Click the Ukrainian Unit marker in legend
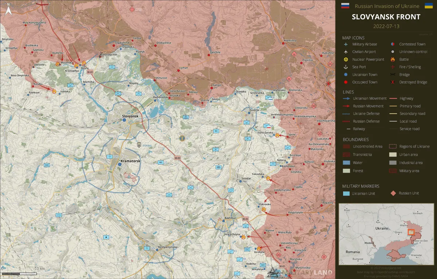 pyautogui.click(x=346, y=194)
